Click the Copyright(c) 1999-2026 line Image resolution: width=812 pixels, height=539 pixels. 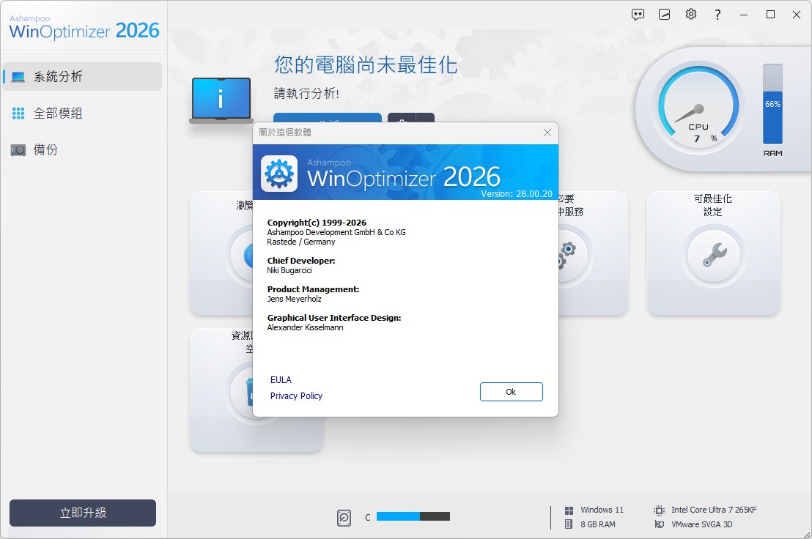click(x=317, y=223)
